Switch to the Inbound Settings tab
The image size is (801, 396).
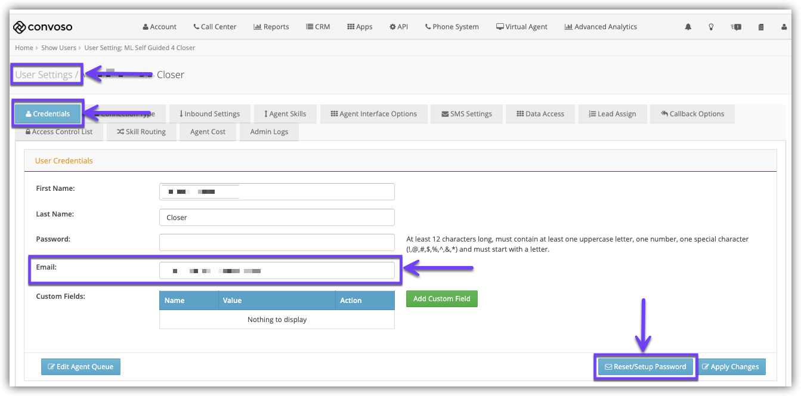pos(209,114)
